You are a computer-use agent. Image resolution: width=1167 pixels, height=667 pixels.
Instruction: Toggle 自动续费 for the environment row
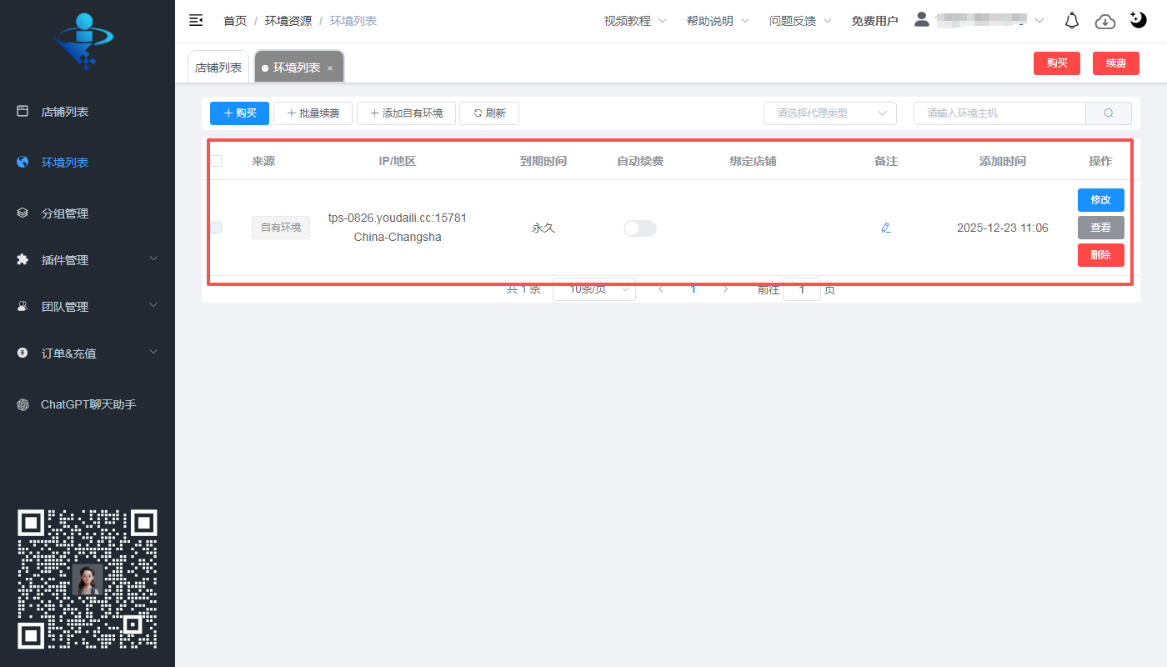click(639, 228)
